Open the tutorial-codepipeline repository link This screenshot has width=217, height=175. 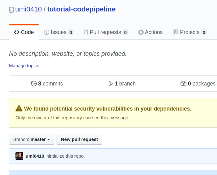pyautogui.click(x=81, y=9)
